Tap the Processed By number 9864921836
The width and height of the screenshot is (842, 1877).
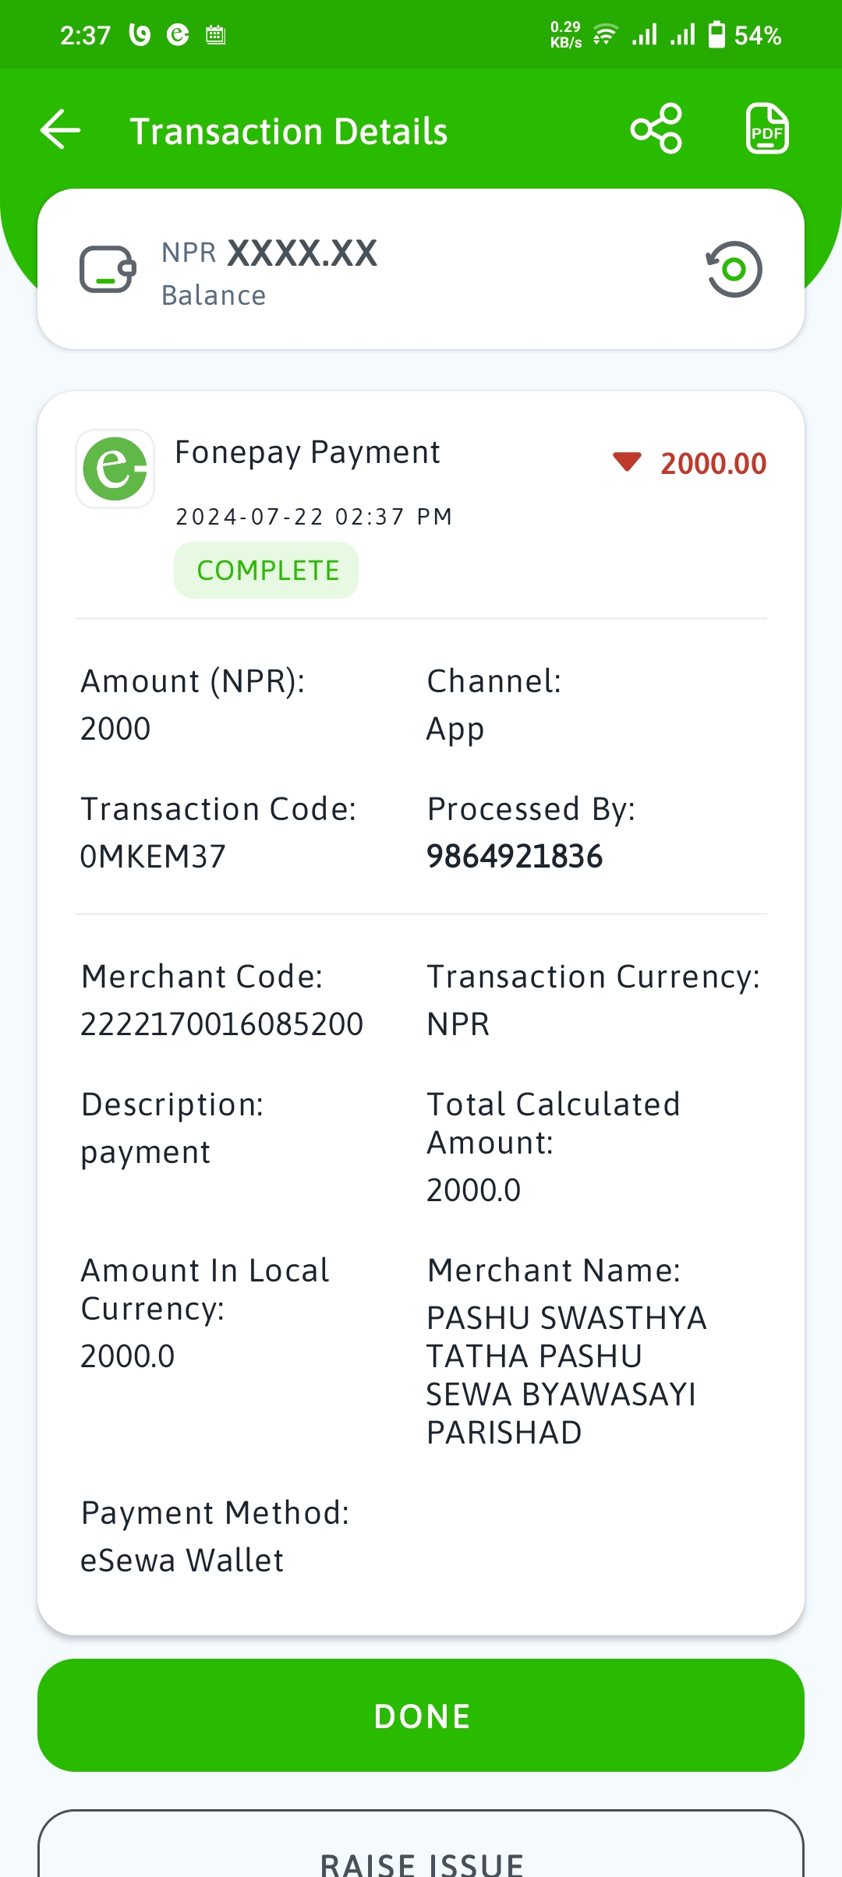(x=515, y=857)
